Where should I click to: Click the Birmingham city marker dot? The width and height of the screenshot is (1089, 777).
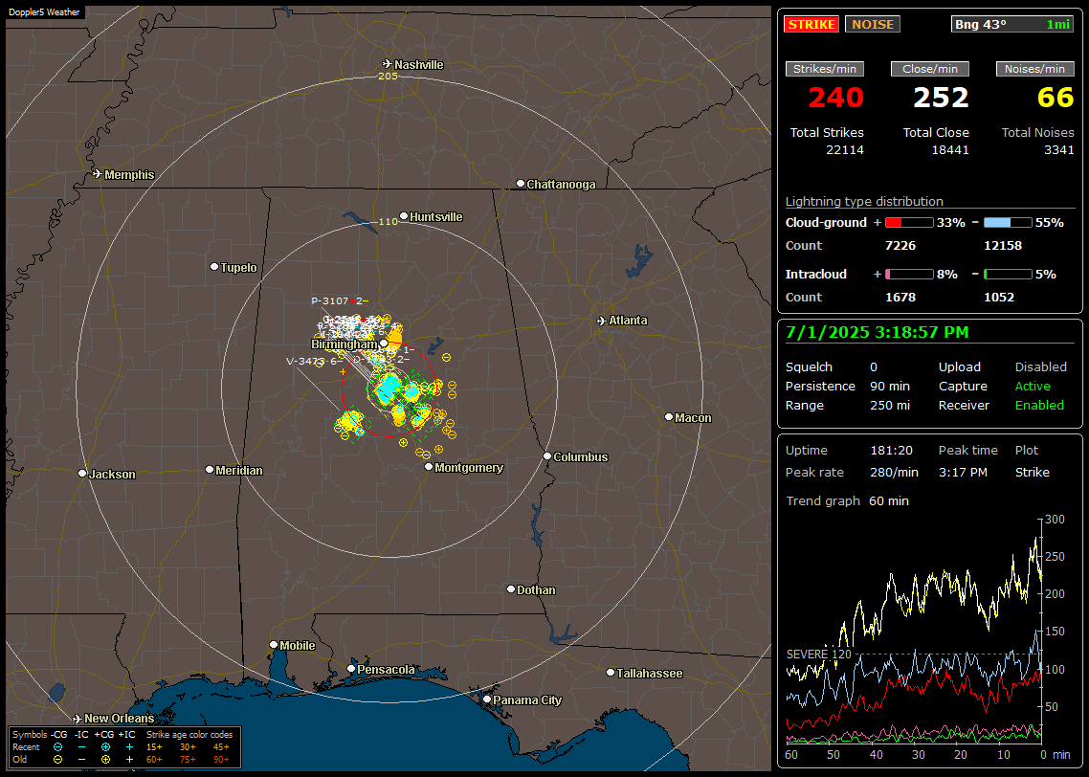(384, 343)
